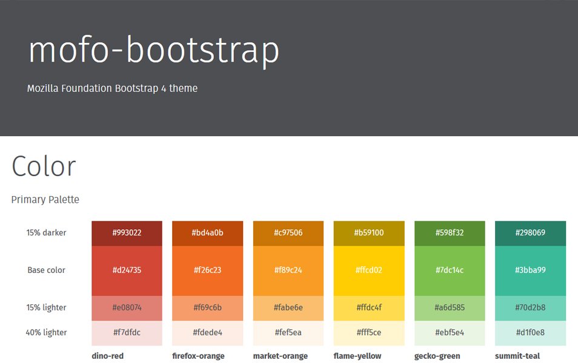Click the gecko-green label

click(x=437, y=356)
